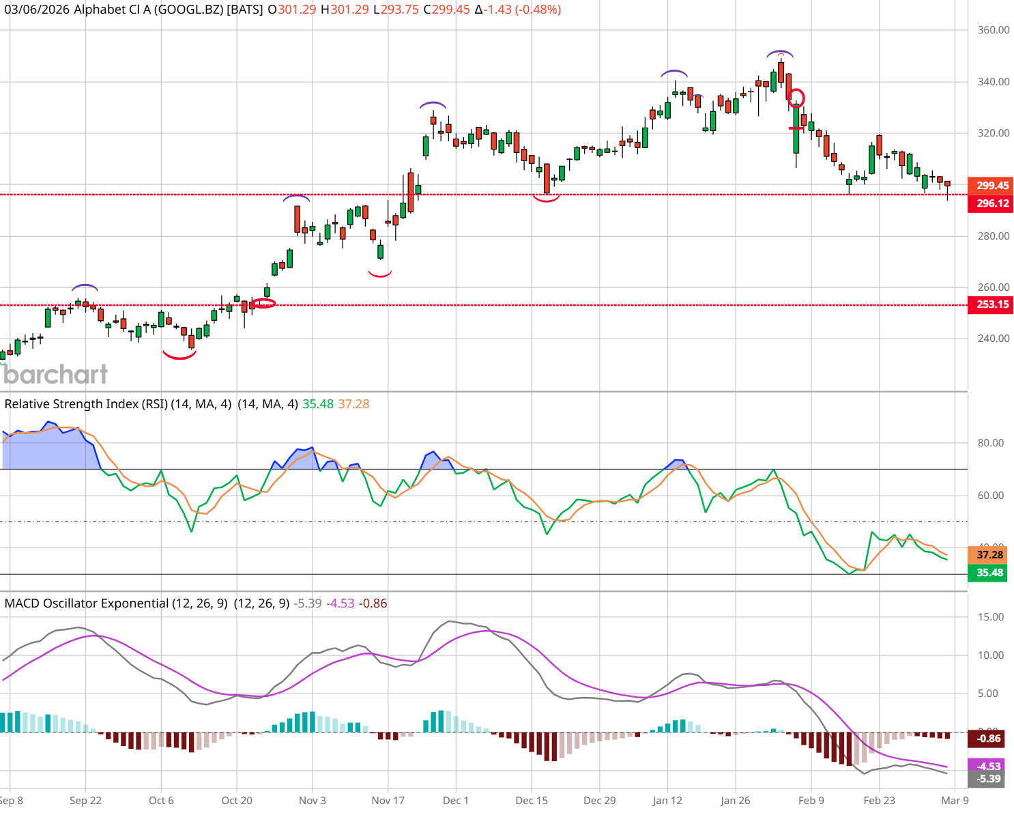
Task: Click the [BATS] exchange label
Action: [244, 10]
